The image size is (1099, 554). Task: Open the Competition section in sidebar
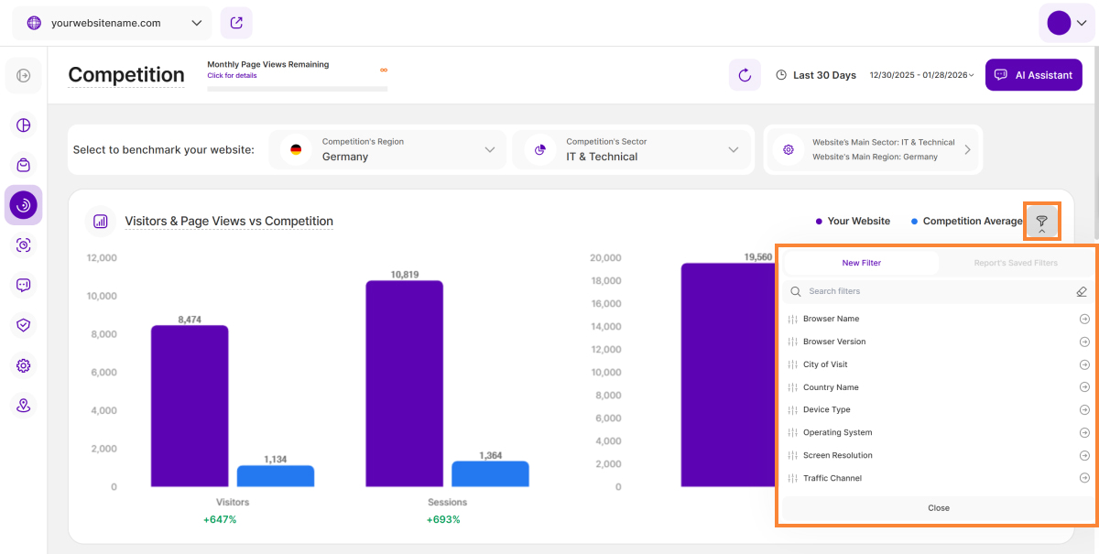[x=24, y=205]
